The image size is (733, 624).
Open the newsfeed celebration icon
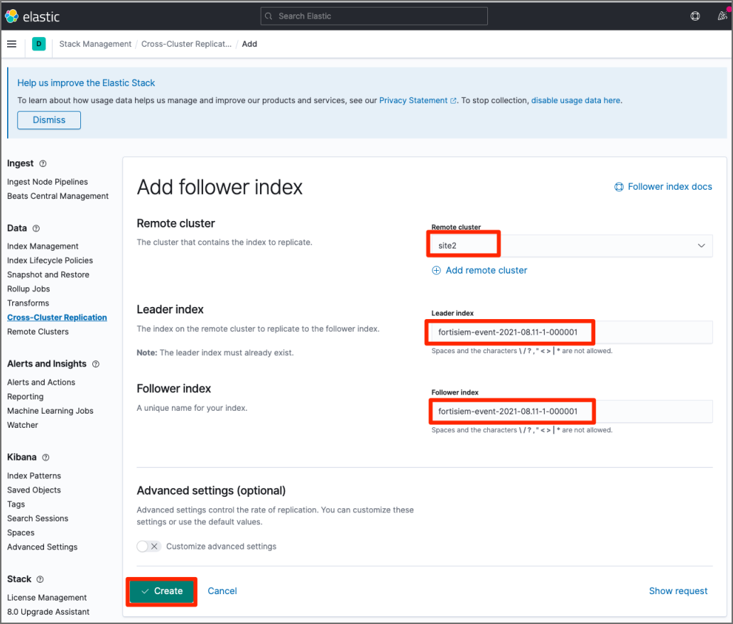pos(722,16)
